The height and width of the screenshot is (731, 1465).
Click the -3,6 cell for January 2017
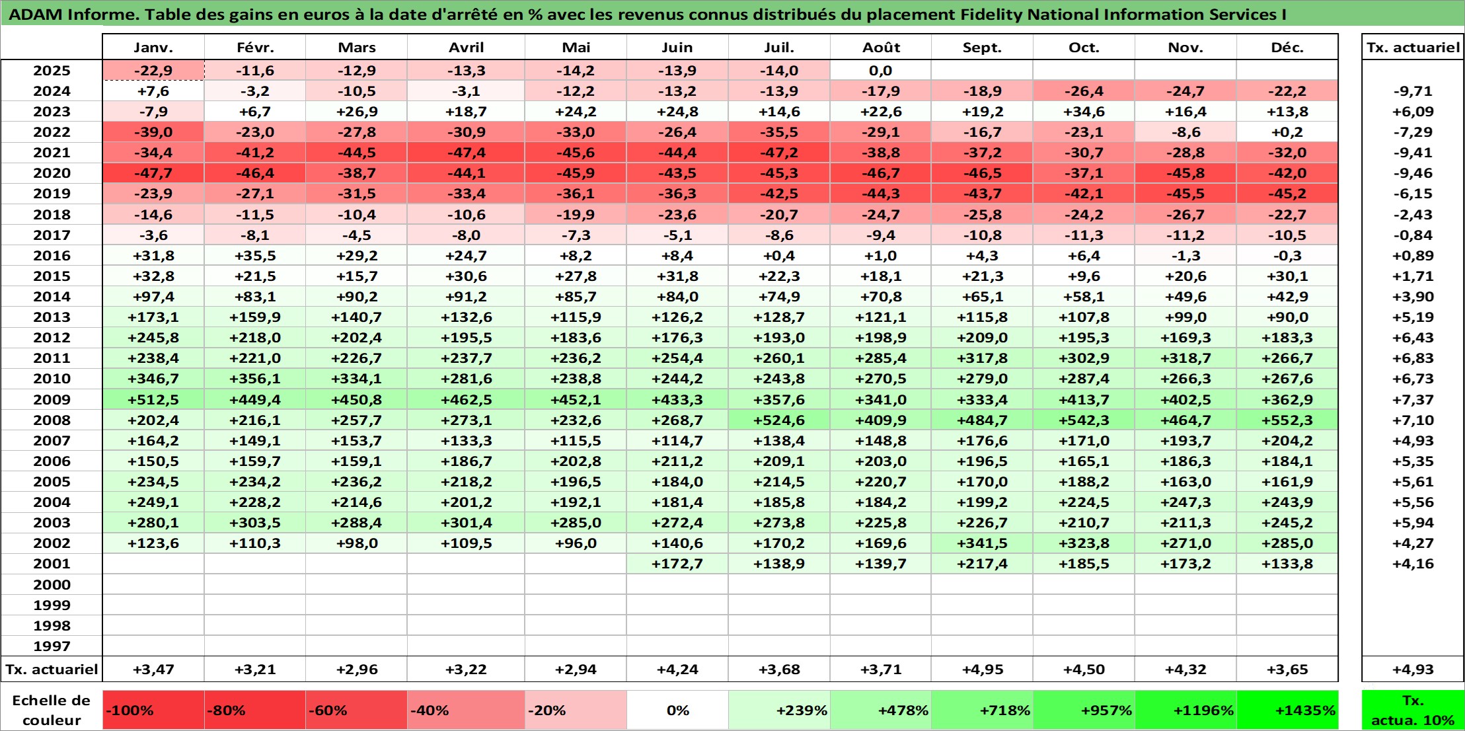pos(153,235)
